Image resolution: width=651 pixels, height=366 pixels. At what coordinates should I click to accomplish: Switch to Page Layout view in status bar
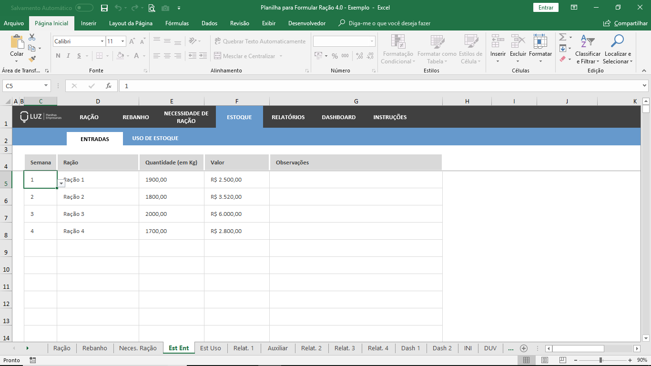point(545,360)
